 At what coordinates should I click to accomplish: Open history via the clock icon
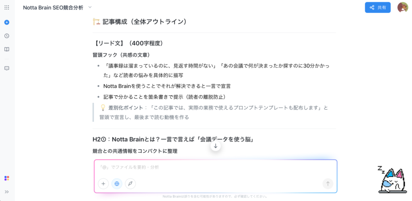(x=7, y=36)
